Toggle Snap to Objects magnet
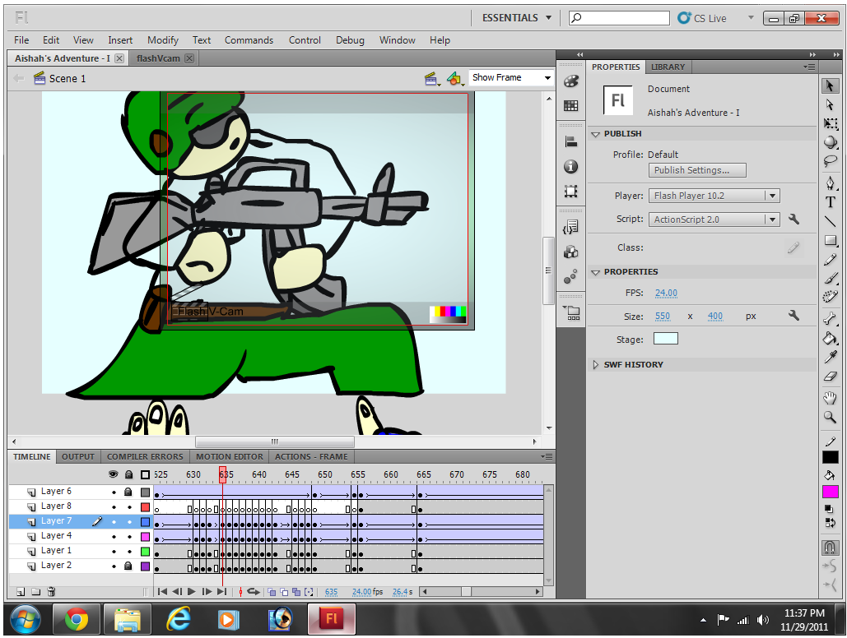The width and height of the screenshot is (847, 638). (x=831, y=548)
